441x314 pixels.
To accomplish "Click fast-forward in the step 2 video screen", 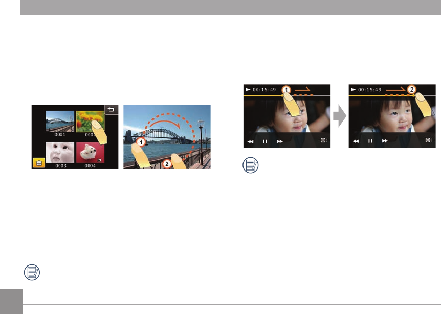I will (385, 141).
